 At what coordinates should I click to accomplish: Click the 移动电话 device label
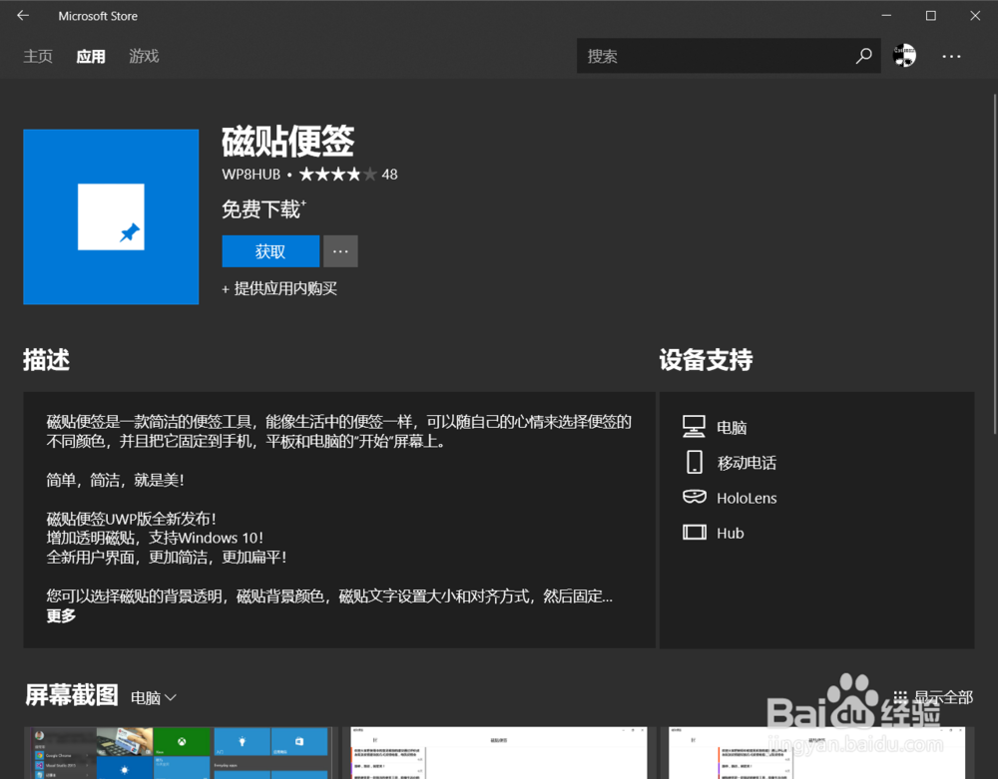point(747,463)
